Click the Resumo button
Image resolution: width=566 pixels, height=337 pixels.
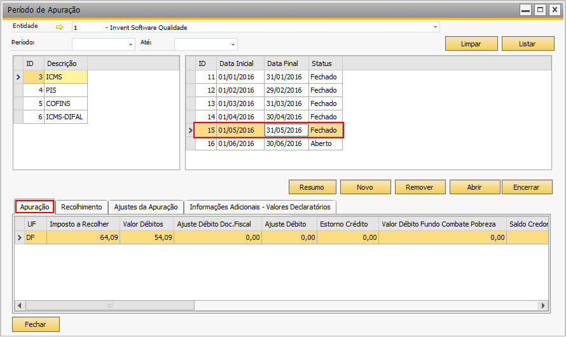[312, 187]
